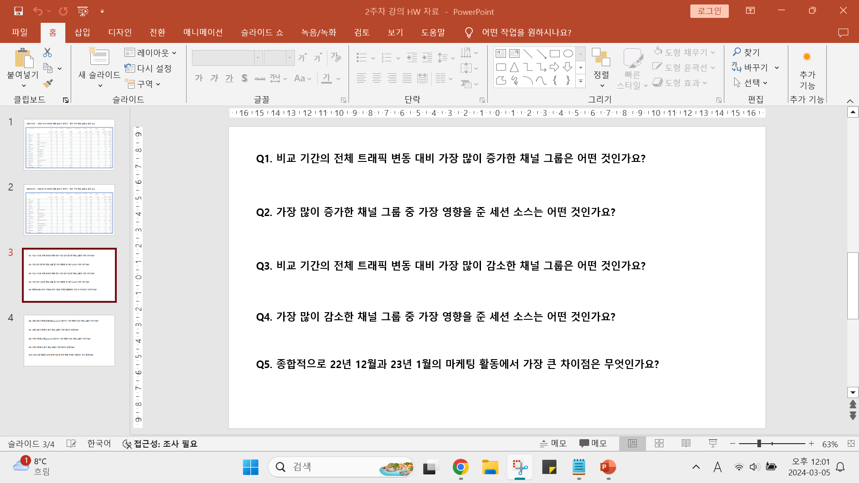Select the triangle shape in gallery
The image size is (859, 483).
point(515,67)
